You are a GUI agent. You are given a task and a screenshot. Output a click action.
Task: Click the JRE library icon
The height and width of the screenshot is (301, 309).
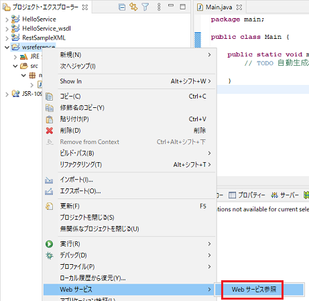(23, 56)
